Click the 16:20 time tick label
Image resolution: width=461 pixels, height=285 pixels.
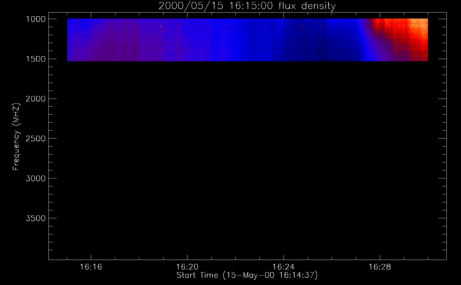click(x=187, y=267)
